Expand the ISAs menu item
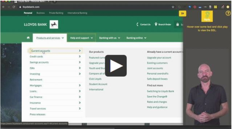 coord(56,68)
